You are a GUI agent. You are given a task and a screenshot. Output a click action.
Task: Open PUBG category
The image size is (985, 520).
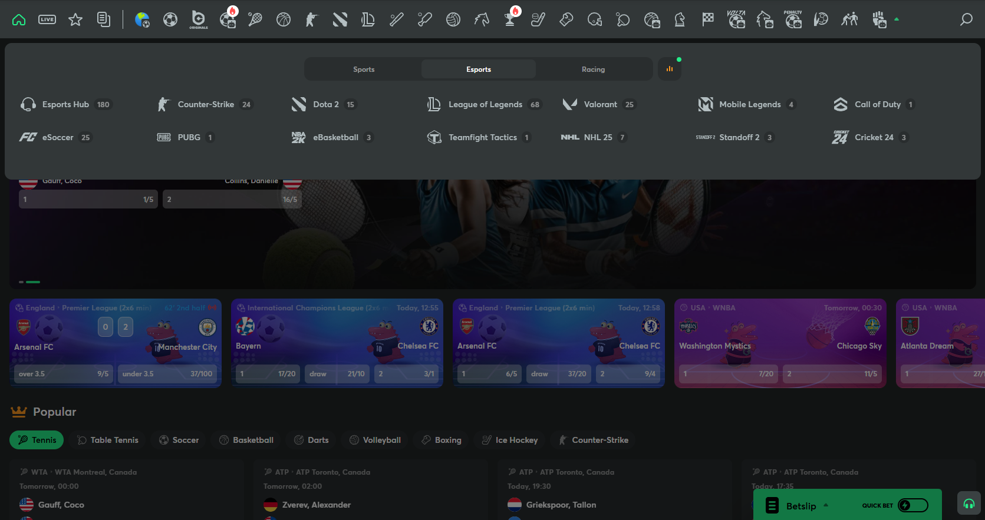186,137
